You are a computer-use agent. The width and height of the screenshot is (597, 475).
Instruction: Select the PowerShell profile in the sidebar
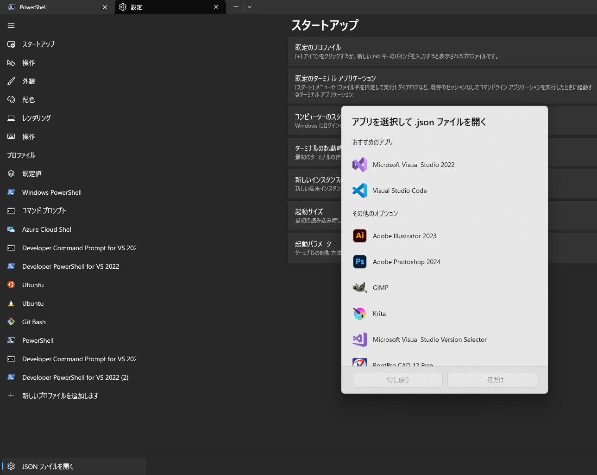pos(74,340)
